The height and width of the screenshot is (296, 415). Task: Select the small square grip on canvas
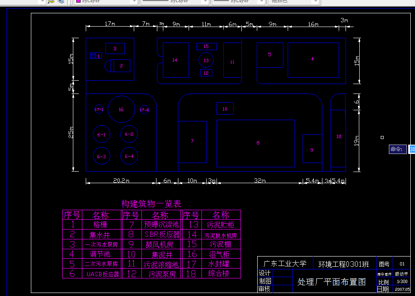coord(382,137)
